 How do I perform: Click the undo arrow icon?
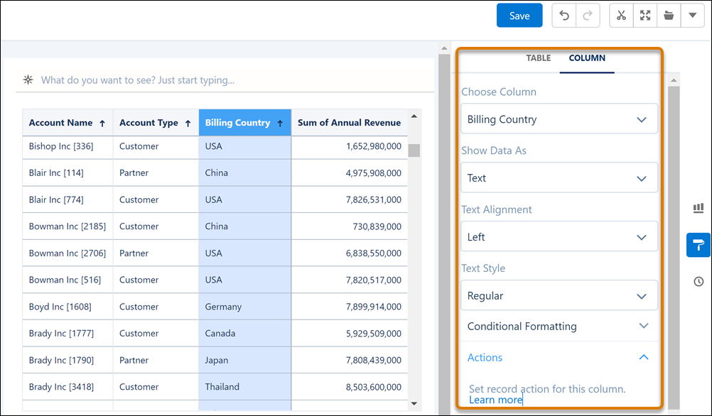point(565,16)
